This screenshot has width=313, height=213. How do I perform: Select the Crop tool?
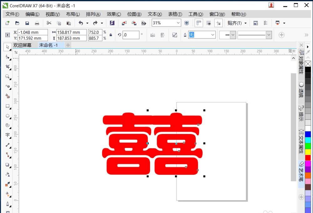tap(8, 67)
